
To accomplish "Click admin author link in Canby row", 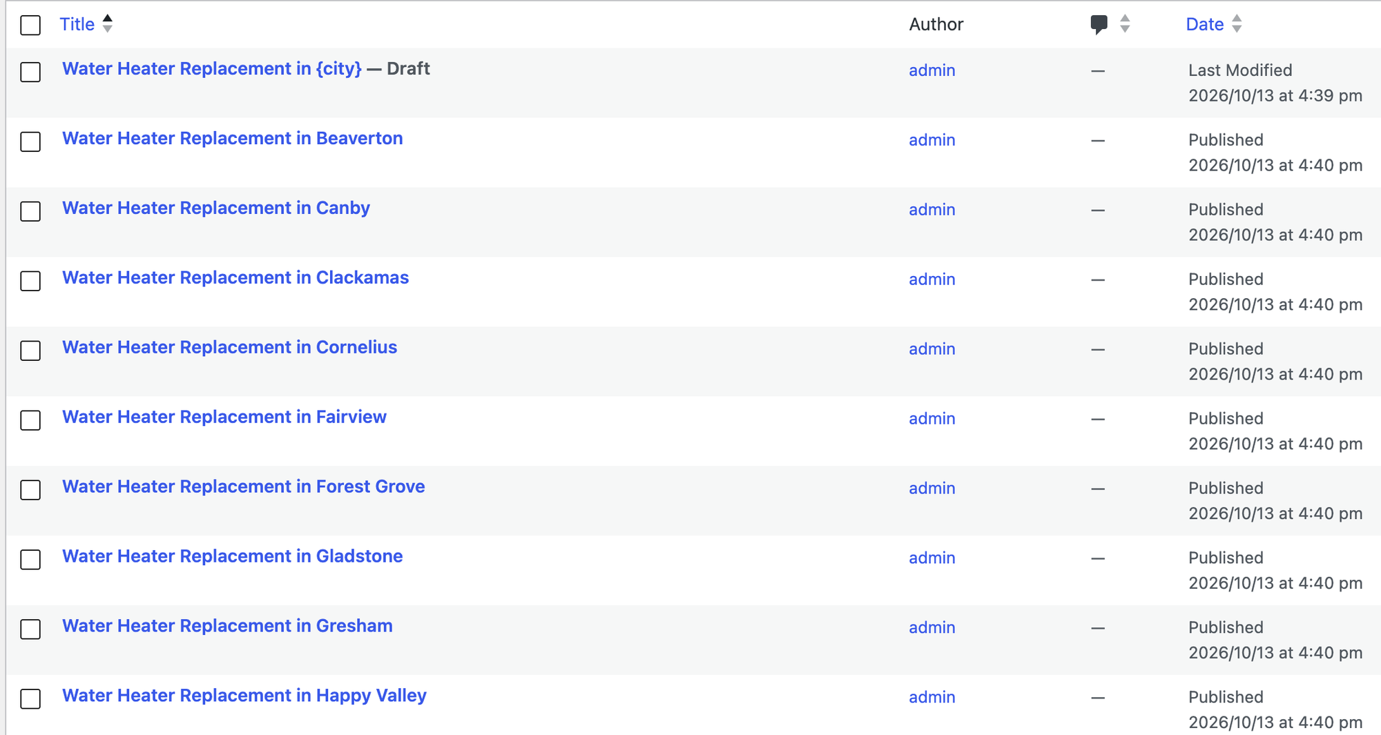I will 931,210.
